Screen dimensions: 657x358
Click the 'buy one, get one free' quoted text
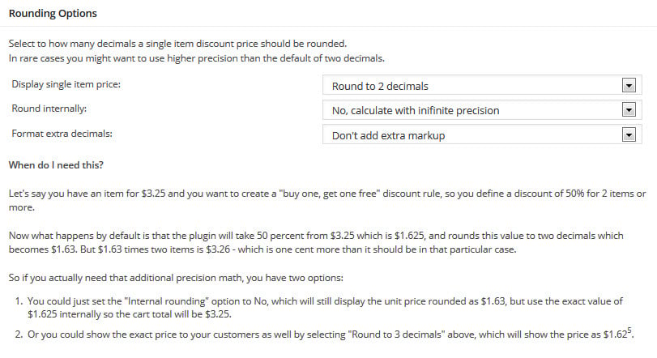[x=330, y=194]
